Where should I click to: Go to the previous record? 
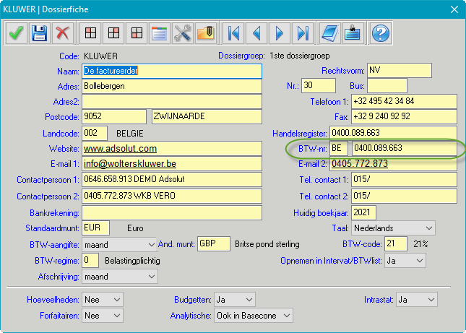[x=256, y=33]
